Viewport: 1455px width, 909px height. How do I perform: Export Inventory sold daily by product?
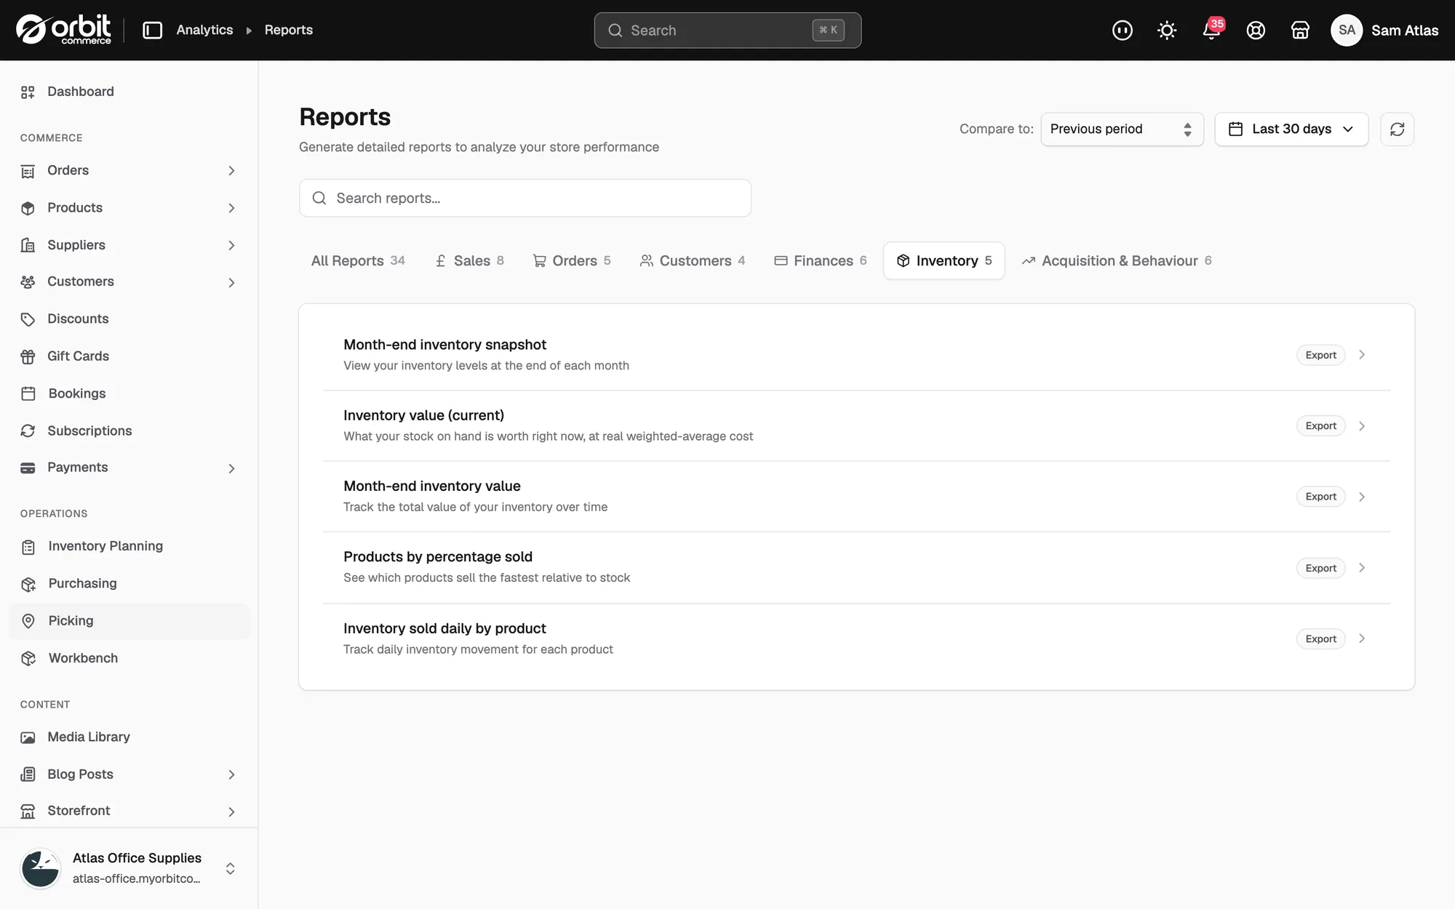coord(1320,638)
